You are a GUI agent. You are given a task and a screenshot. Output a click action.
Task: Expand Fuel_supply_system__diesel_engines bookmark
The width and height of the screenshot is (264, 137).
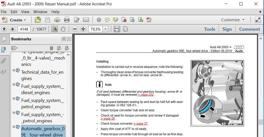pyautogui.click(x=14, y=84)
